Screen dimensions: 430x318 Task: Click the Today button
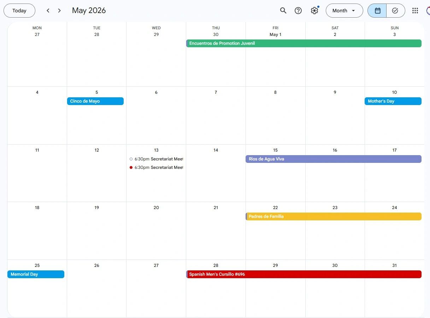[19, 11]
